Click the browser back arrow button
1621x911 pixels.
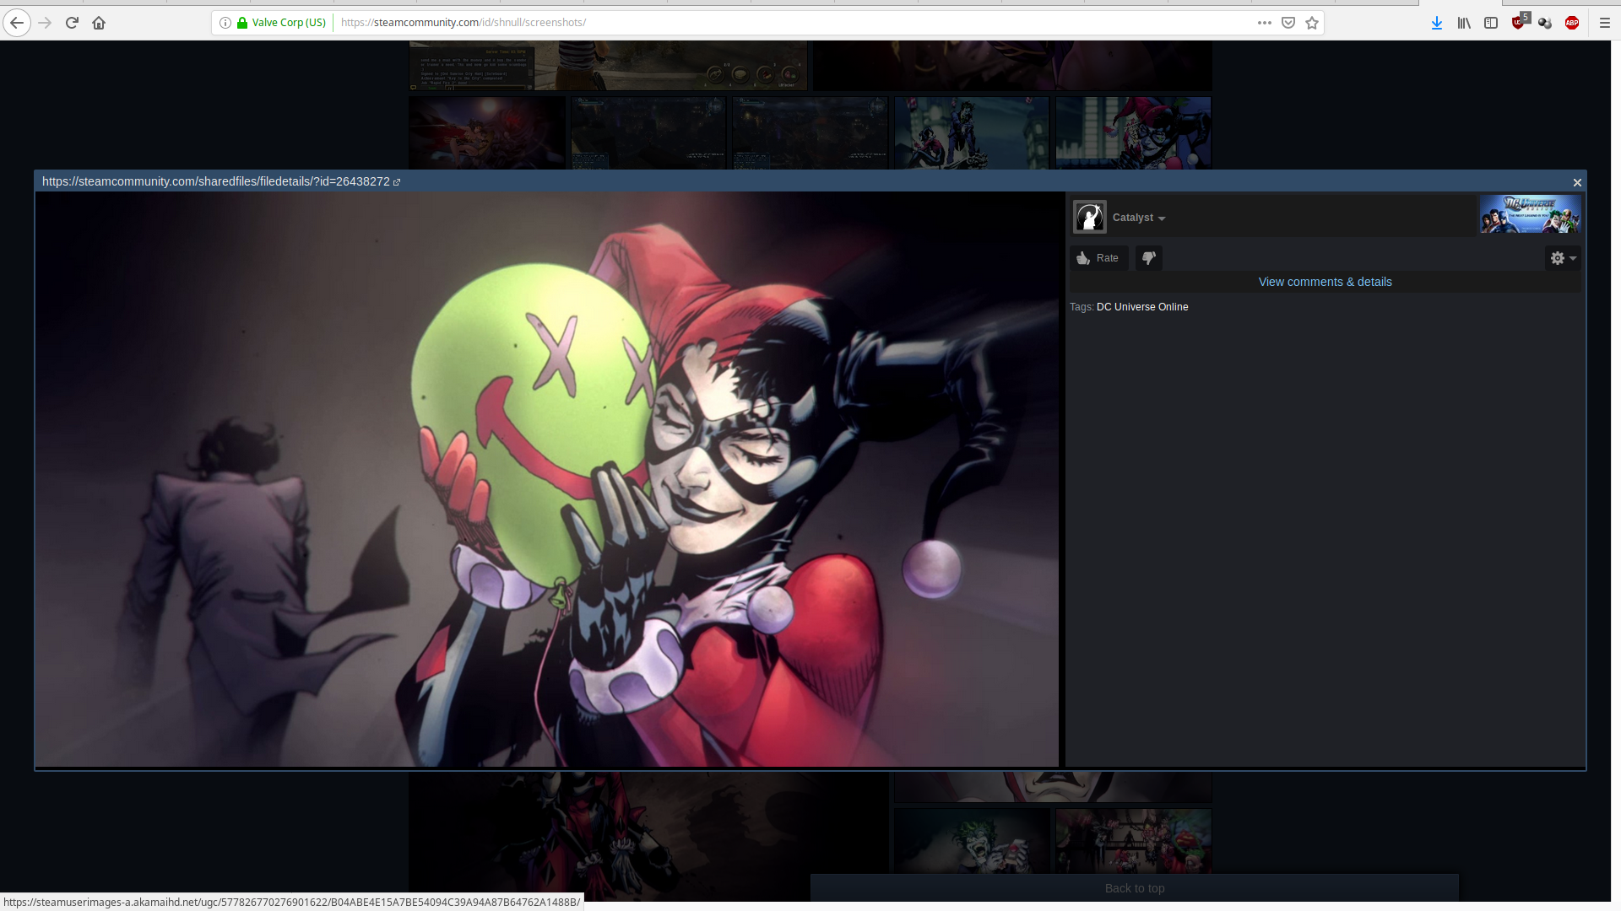pyautogui.click(x=17, y=23)
